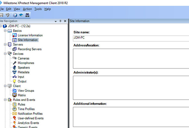
Task: Collapse the Client tree node
Action: (5, 86)
